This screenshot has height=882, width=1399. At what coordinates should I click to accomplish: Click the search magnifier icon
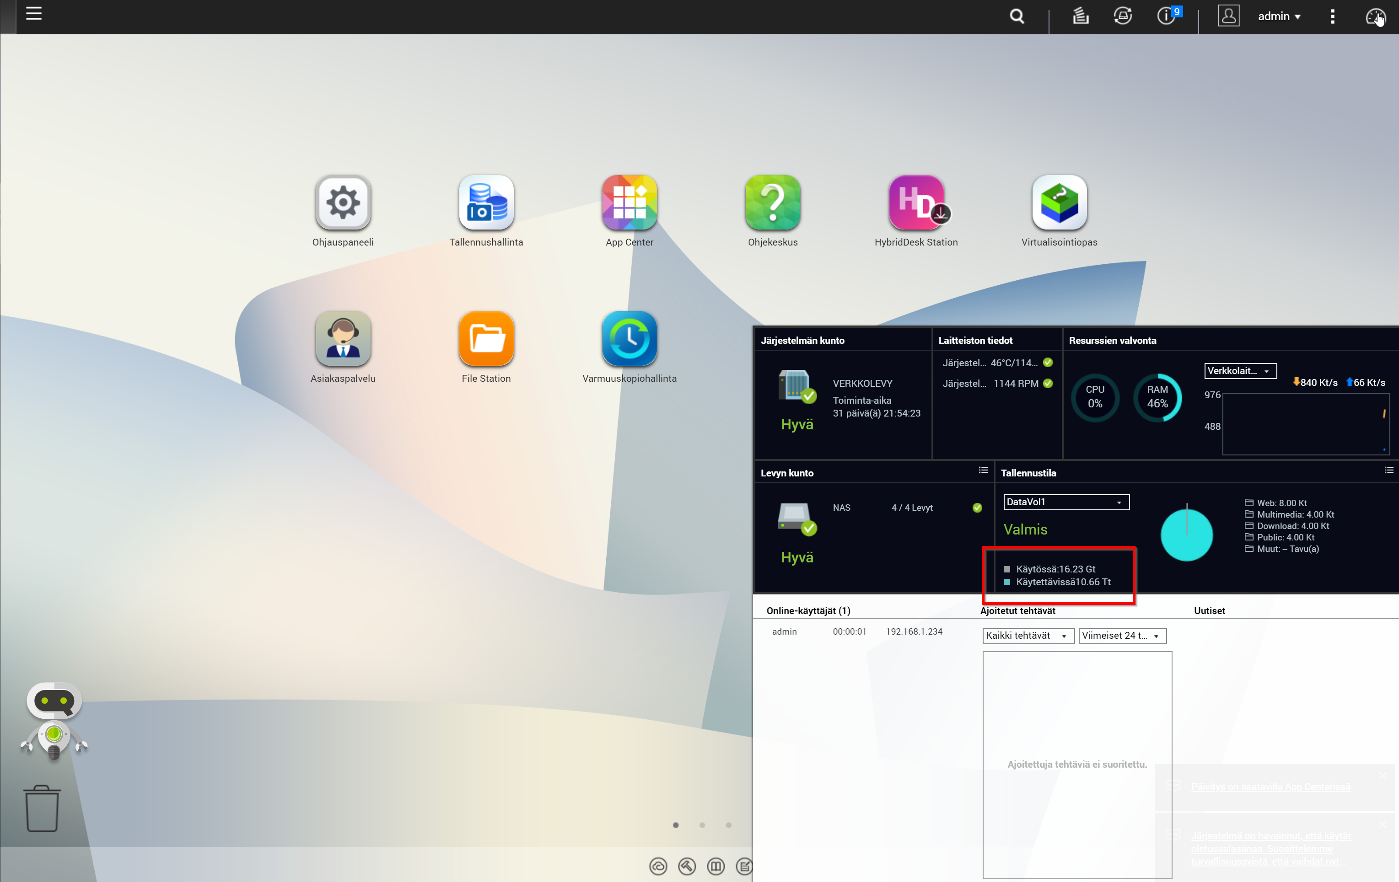(1016, 16)
